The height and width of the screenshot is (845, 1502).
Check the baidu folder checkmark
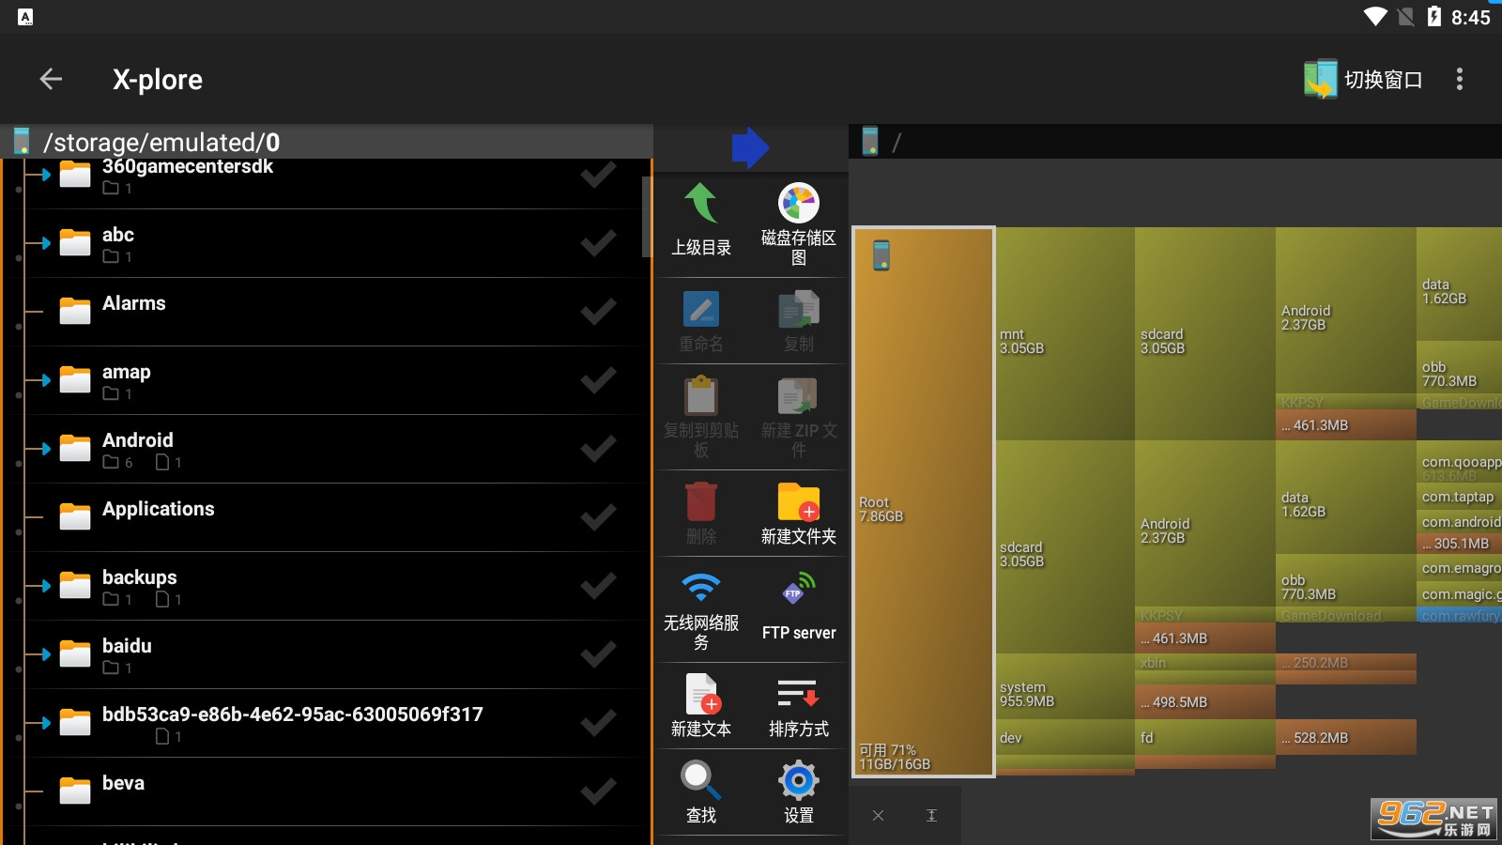coord(598,654)
